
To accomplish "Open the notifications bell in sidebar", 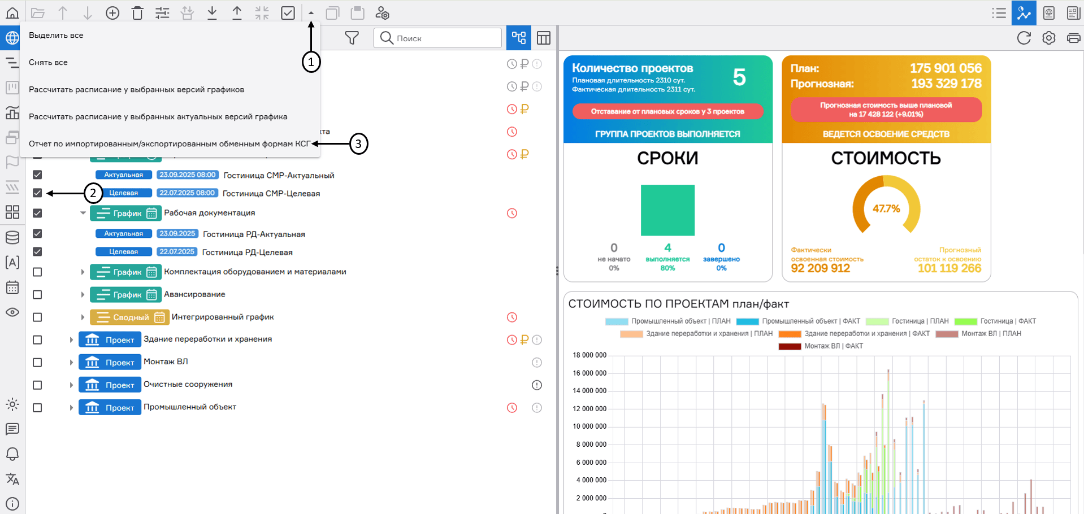I will [x=12, y=454].
